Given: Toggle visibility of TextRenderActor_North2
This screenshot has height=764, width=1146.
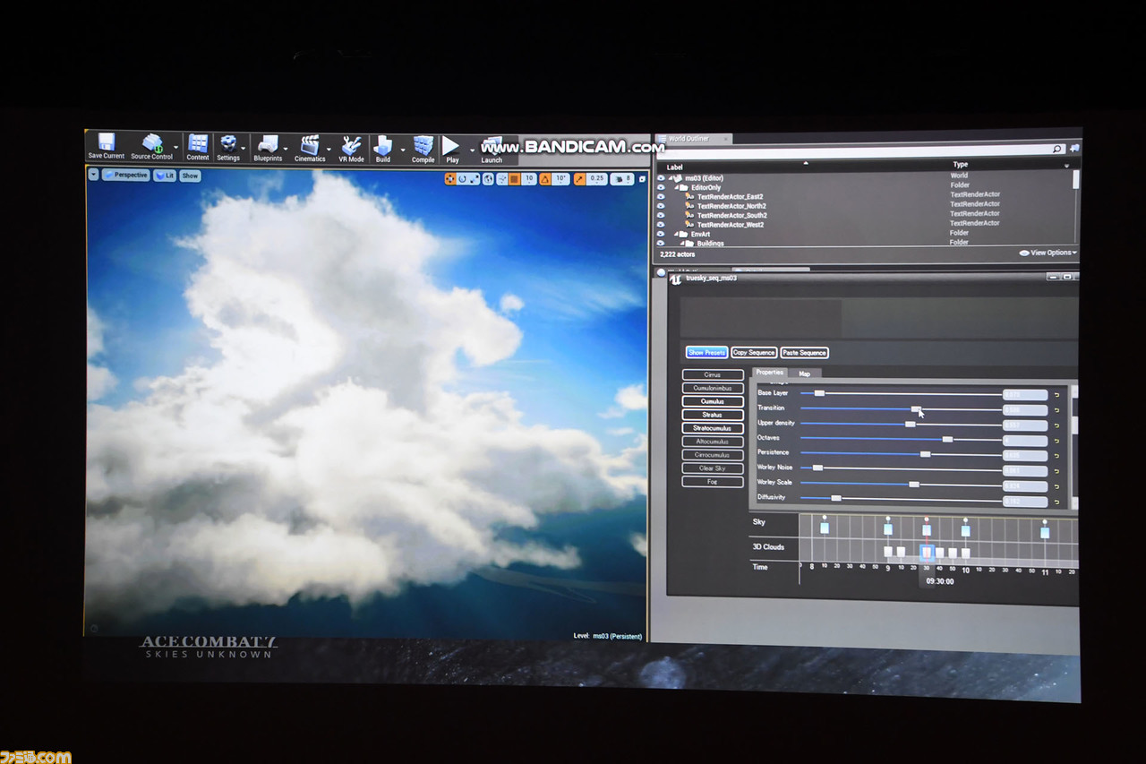Looking at the screenshot, I should (x=663, y=205).
